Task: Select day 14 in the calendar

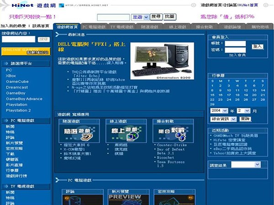Action: (x=263, y=90)
